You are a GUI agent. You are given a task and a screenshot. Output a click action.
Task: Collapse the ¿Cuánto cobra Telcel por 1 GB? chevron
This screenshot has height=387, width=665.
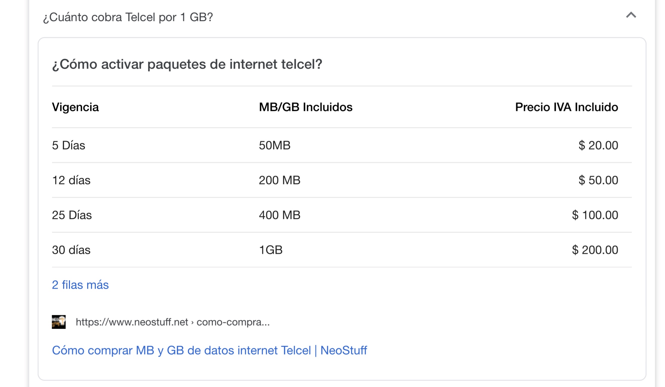631,16
